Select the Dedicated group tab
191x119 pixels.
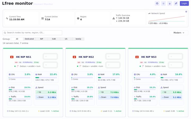coord(29,39)
